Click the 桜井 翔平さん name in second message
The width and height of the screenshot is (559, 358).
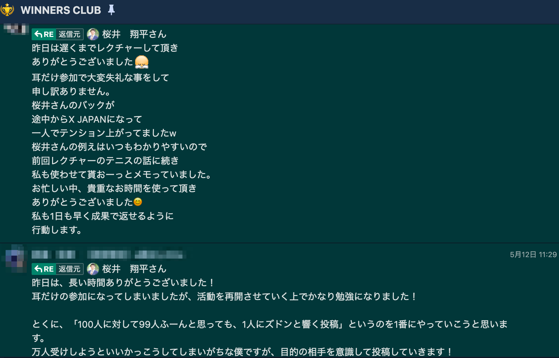(134, 269)
